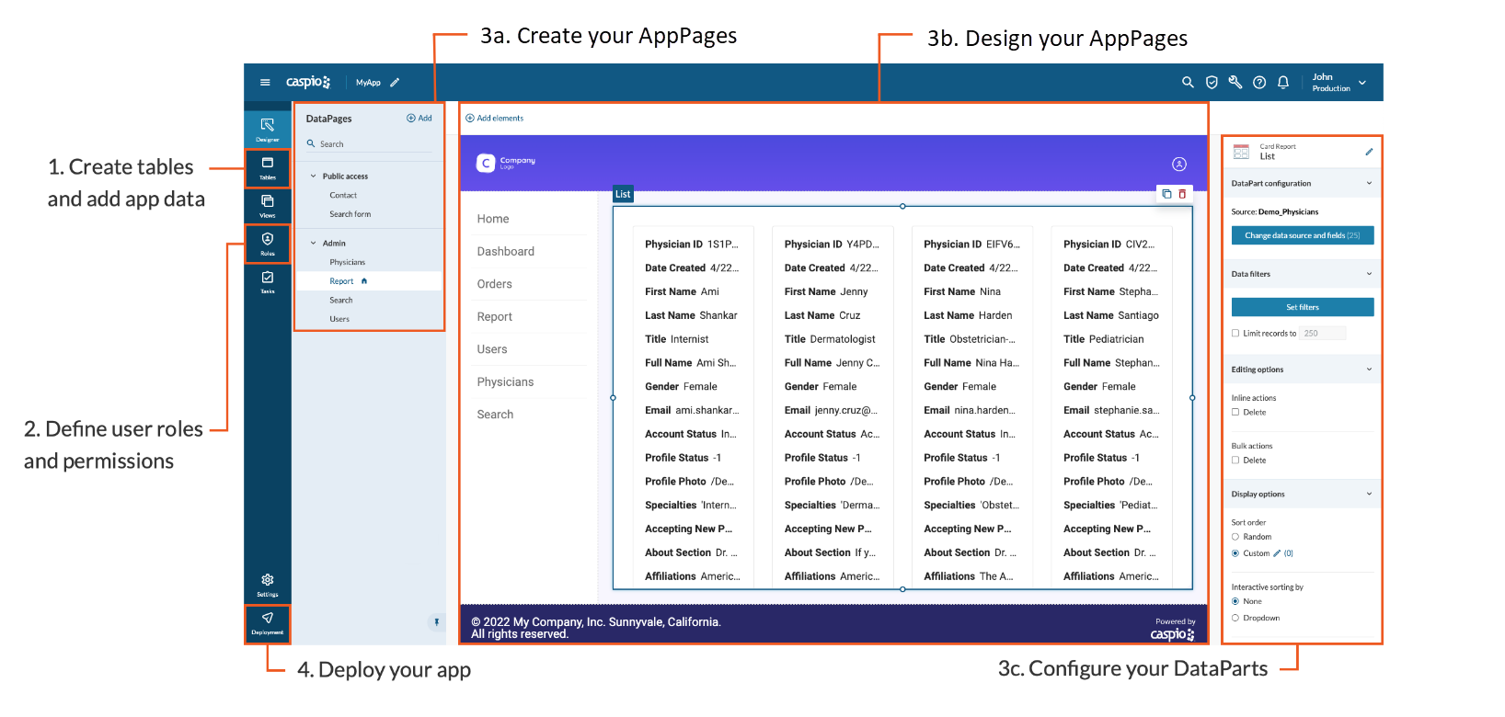Open the help question mark icon
The width and height of the screenshot is (1505, 717).
[x=1259, y=83]
